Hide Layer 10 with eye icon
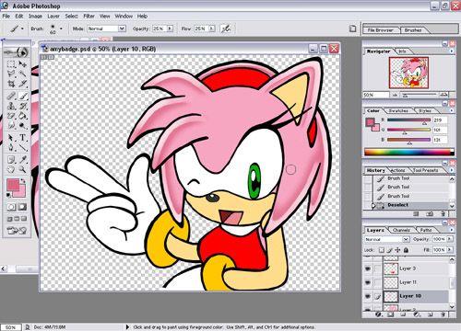The image size is (461, 331). [x=368, y=296]
